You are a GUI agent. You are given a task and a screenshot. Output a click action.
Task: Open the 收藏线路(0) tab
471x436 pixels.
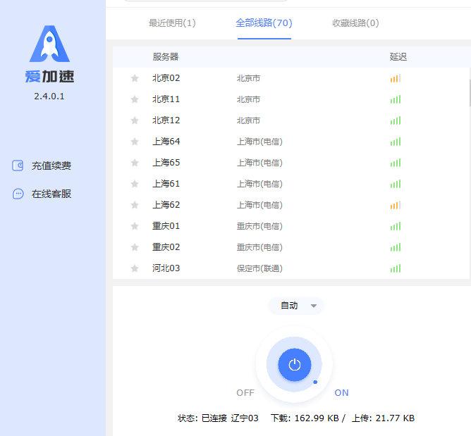[x=355, y=23]
